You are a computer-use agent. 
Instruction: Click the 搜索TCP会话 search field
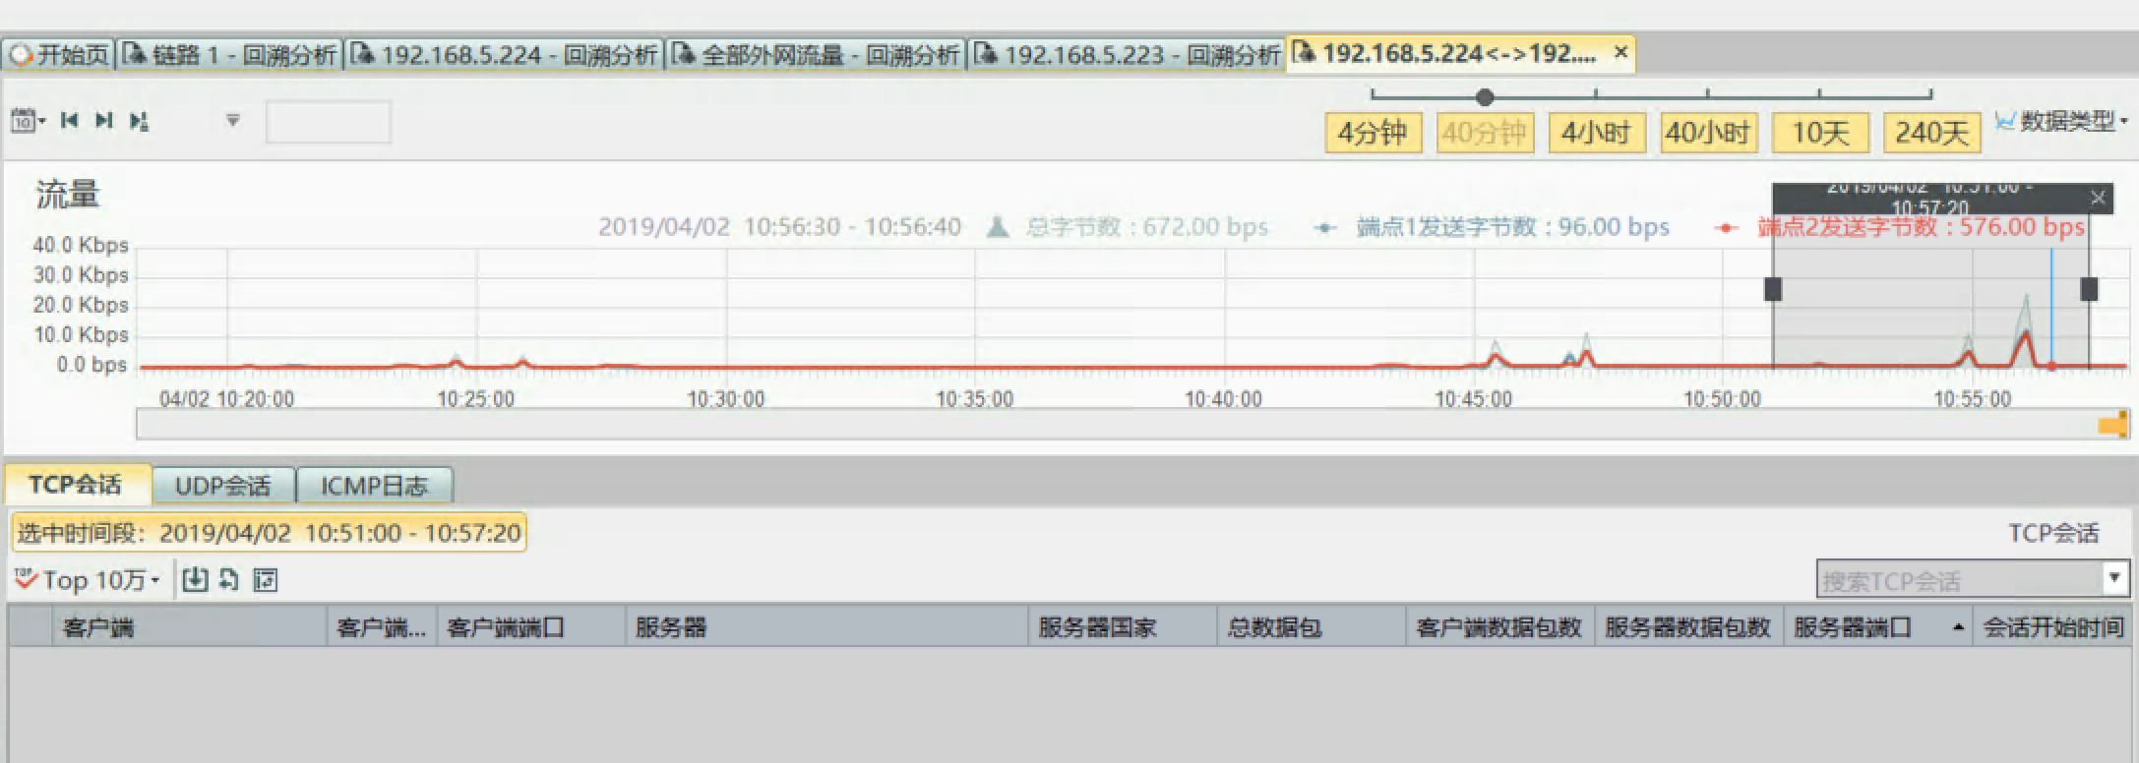coord(1958,580)
